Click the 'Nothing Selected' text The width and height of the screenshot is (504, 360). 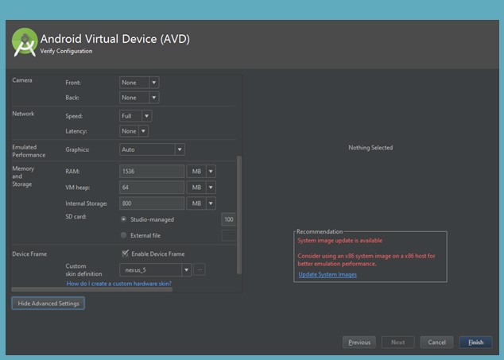pos(370,148)
